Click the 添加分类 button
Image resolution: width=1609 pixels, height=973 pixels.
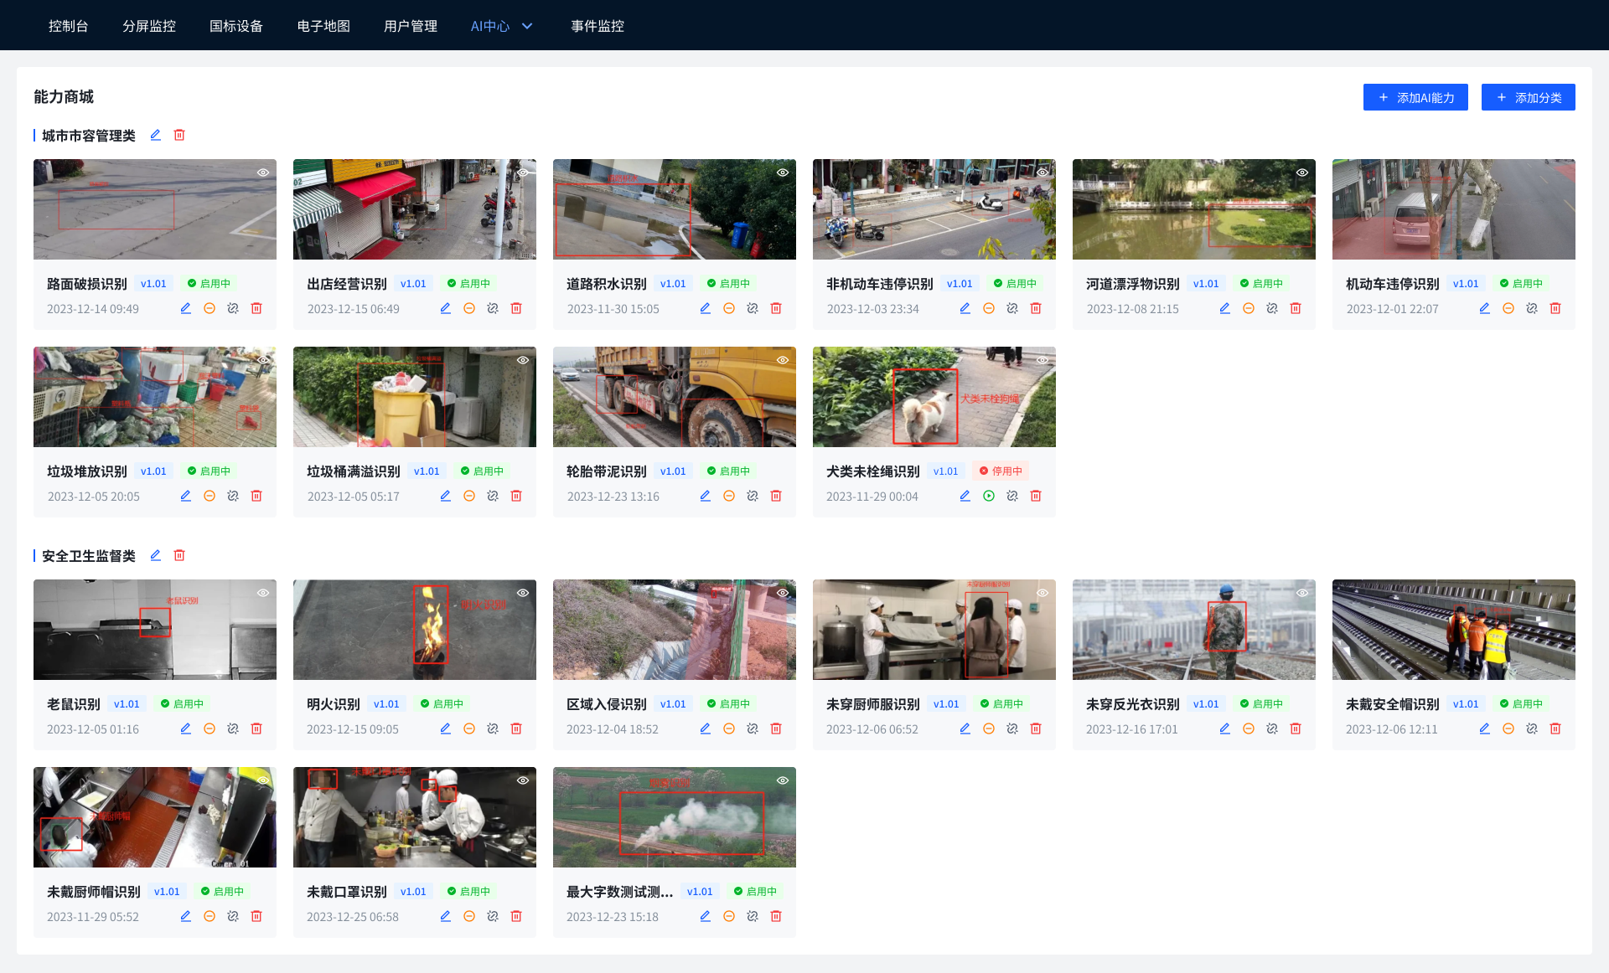[1528, 97]
